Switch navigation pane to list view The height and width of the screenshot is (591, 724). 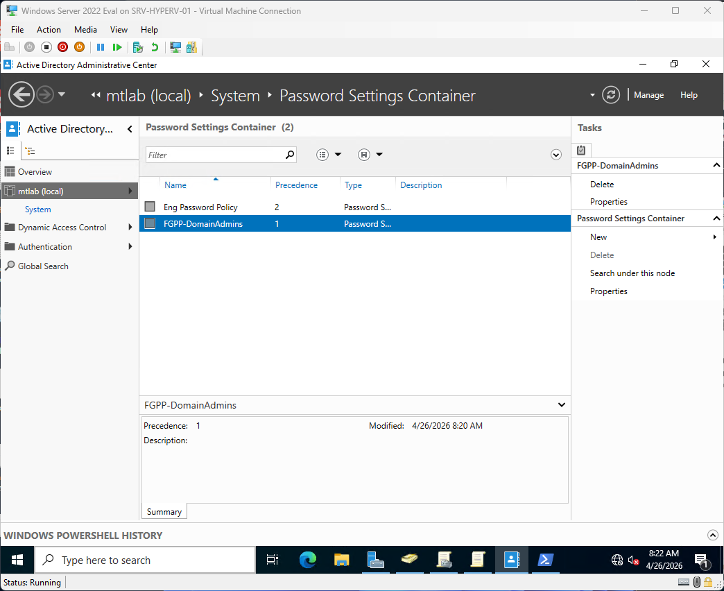10,151
